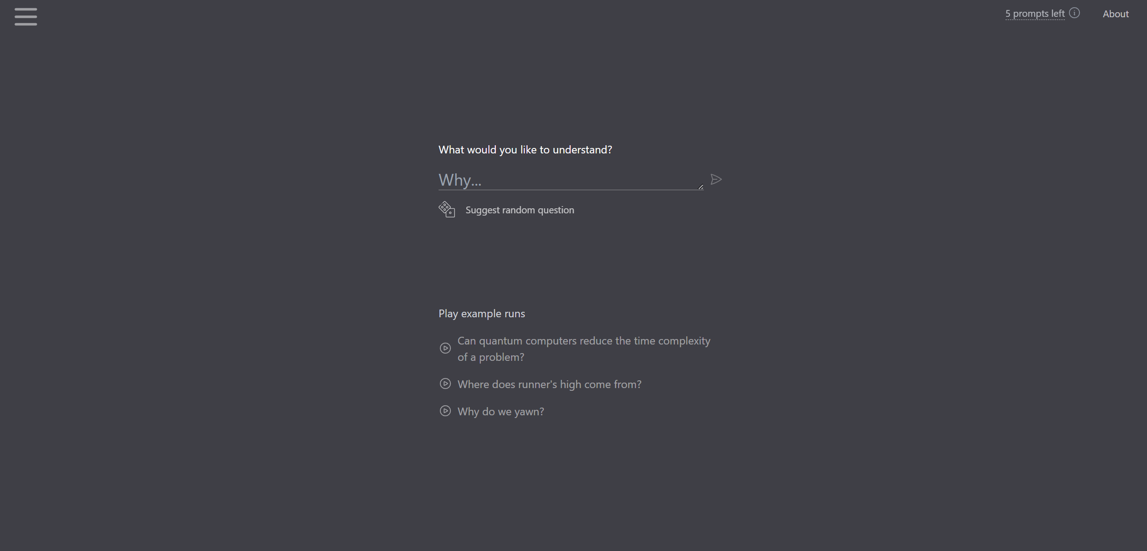Click the dice icon for random question
The image size is (1147, 551).
[447, 209]
